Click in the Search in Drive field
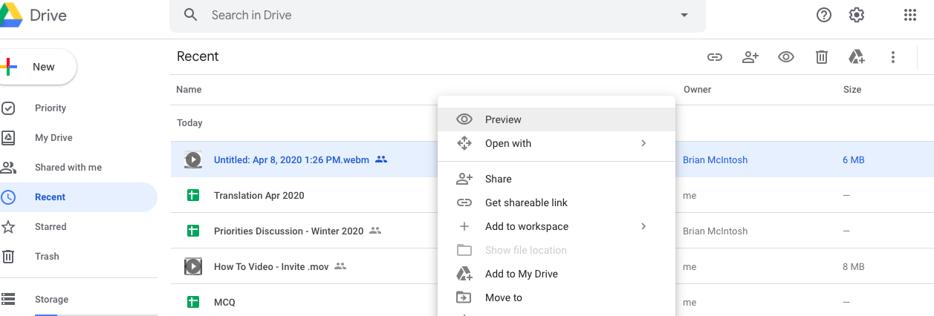934x316 pixels. click(x=438, y=15)
